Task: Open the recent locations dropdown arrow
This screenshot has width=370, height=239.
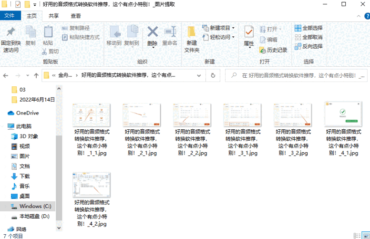Action: (28, 75)
